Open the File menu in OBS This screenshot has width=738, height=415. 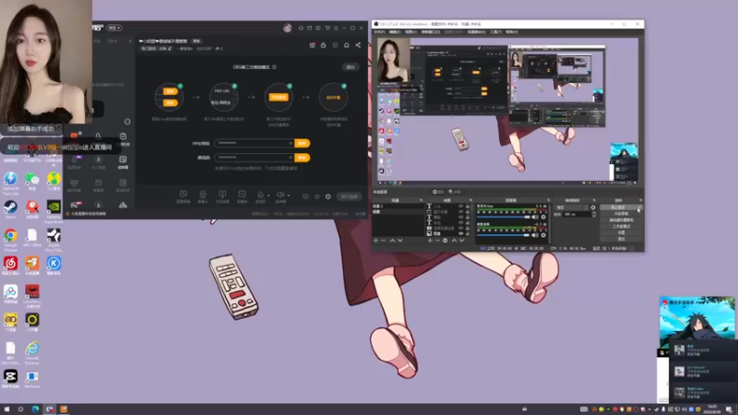click(x=379, y=32)
